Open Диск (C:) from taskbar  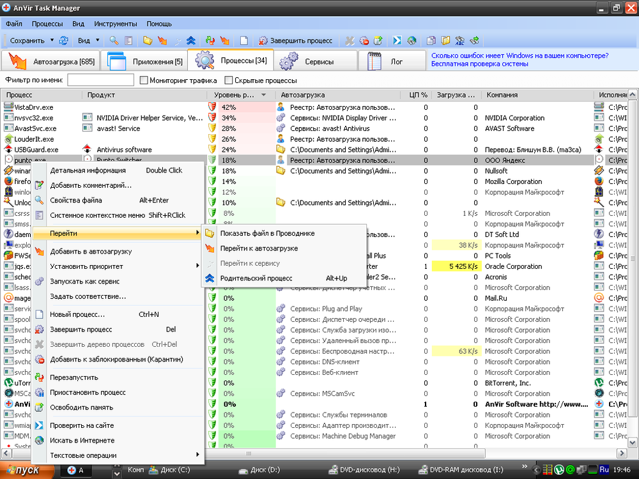point(169,469)
